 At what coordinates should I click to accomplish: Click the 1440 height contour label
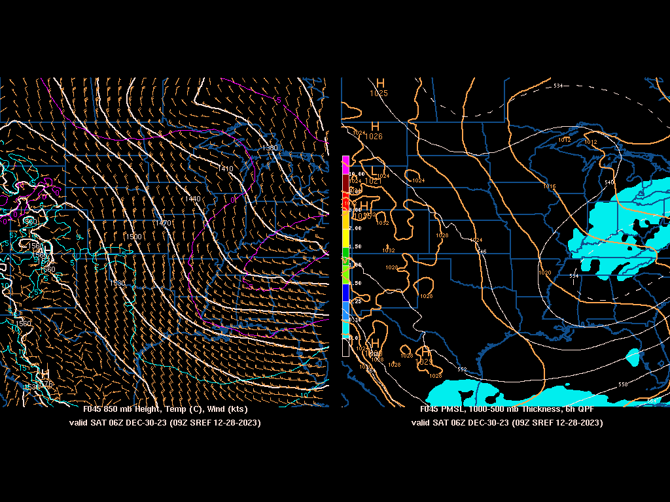click(x=192, y=199)
